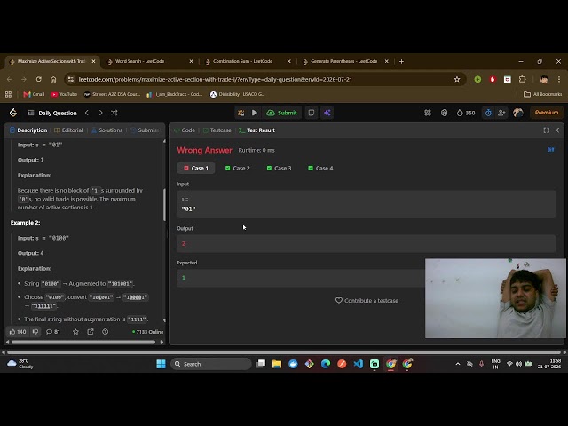Select the Case 2 tab

coord(238,168)
